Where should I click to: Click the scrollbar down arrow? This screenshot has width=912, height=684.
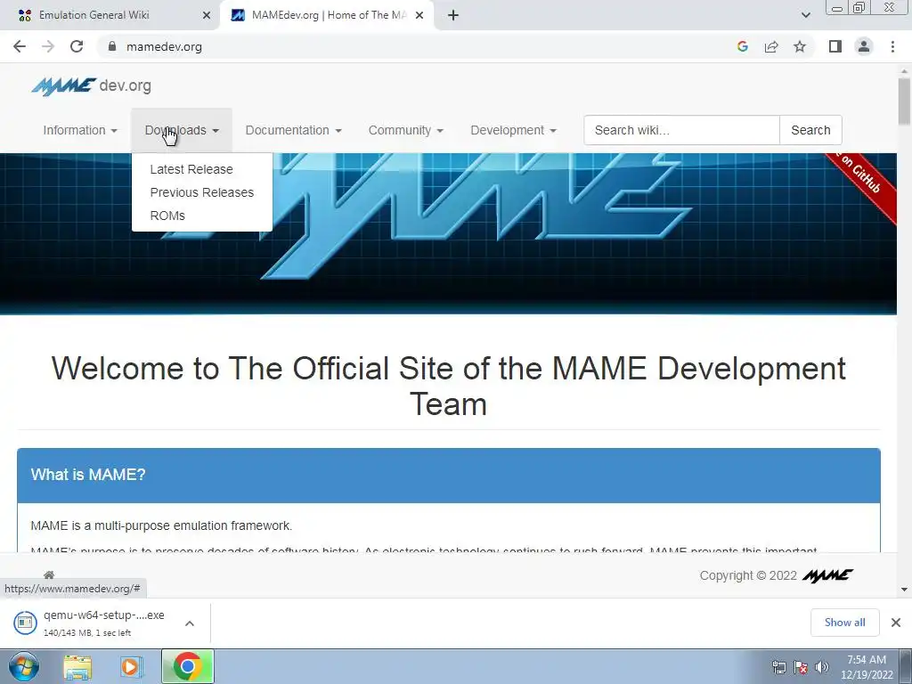click(904, 590)
